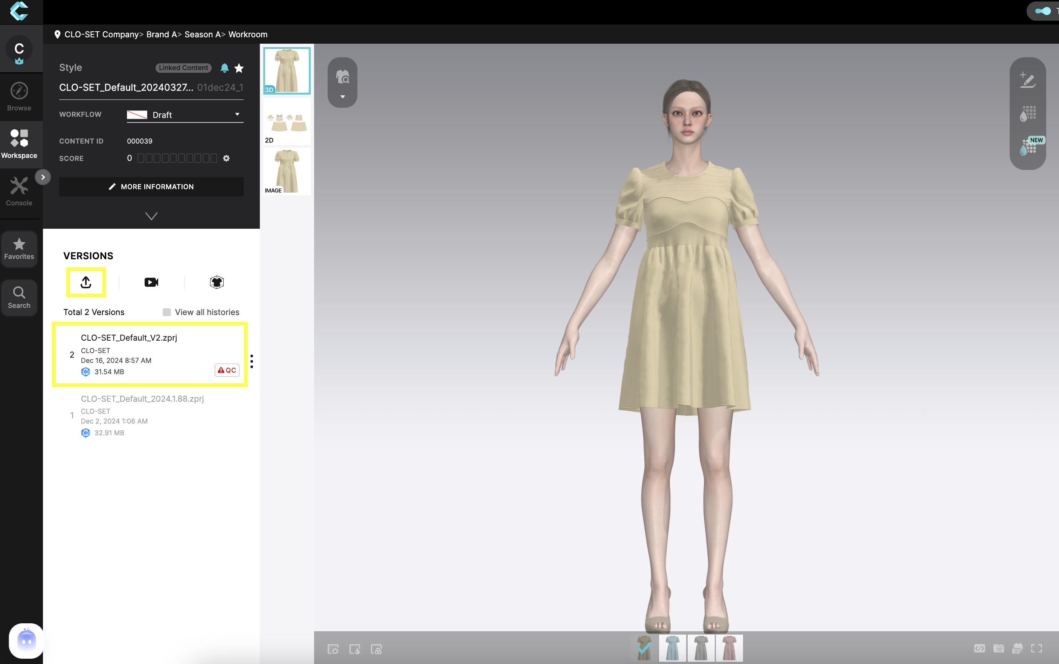Open the colorway grid tool on the right panel
The height and width of the screenshot is (664, 1059).
click(1028, 114)
